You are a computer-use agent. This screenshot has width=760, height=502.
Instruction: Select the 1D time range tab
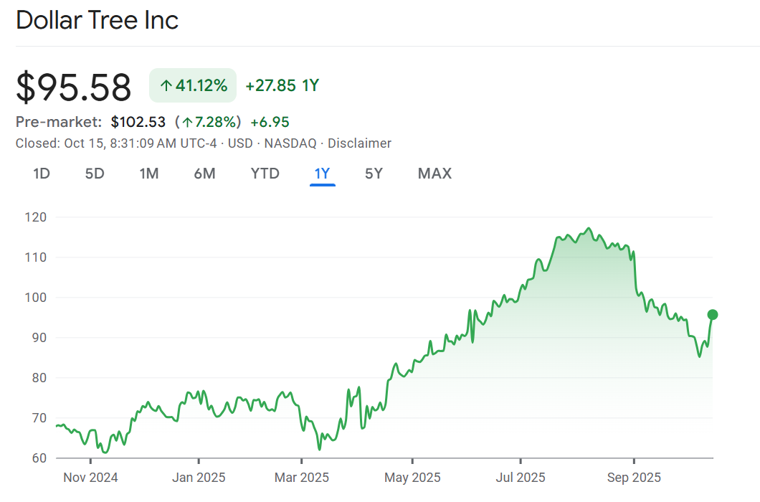(x=42, y=174)
